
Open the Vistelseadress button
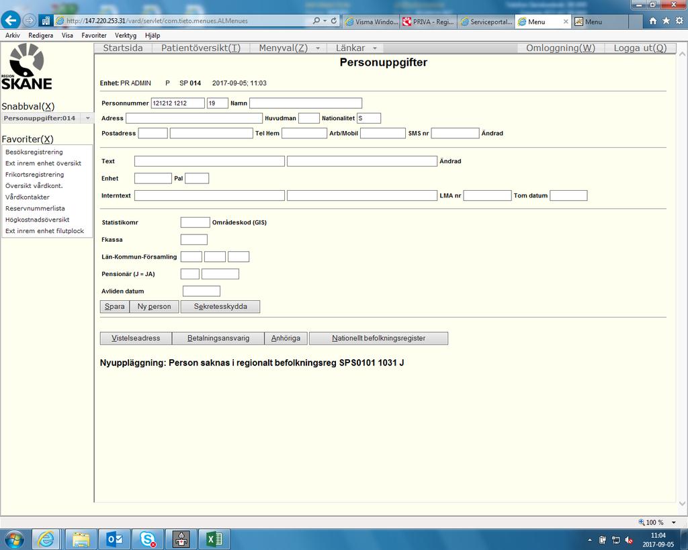coord(136,338)
